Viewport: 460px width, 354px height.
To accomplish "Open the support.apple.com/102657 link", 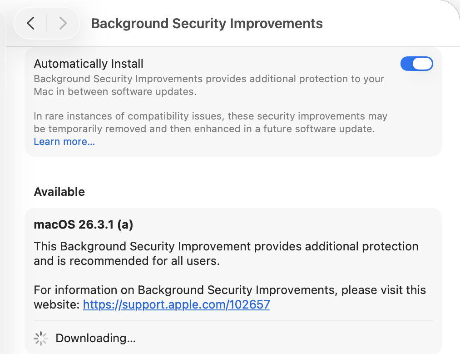I will 176,304.
